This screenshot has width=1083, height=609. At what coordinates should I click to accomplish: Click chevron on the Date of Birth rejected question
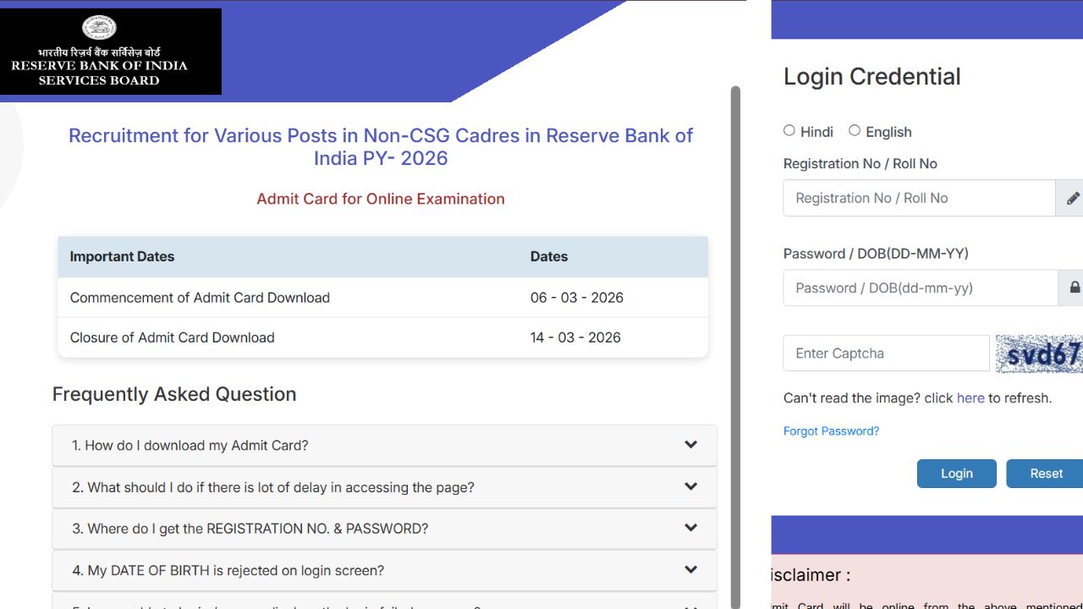[x=690, y=569]
